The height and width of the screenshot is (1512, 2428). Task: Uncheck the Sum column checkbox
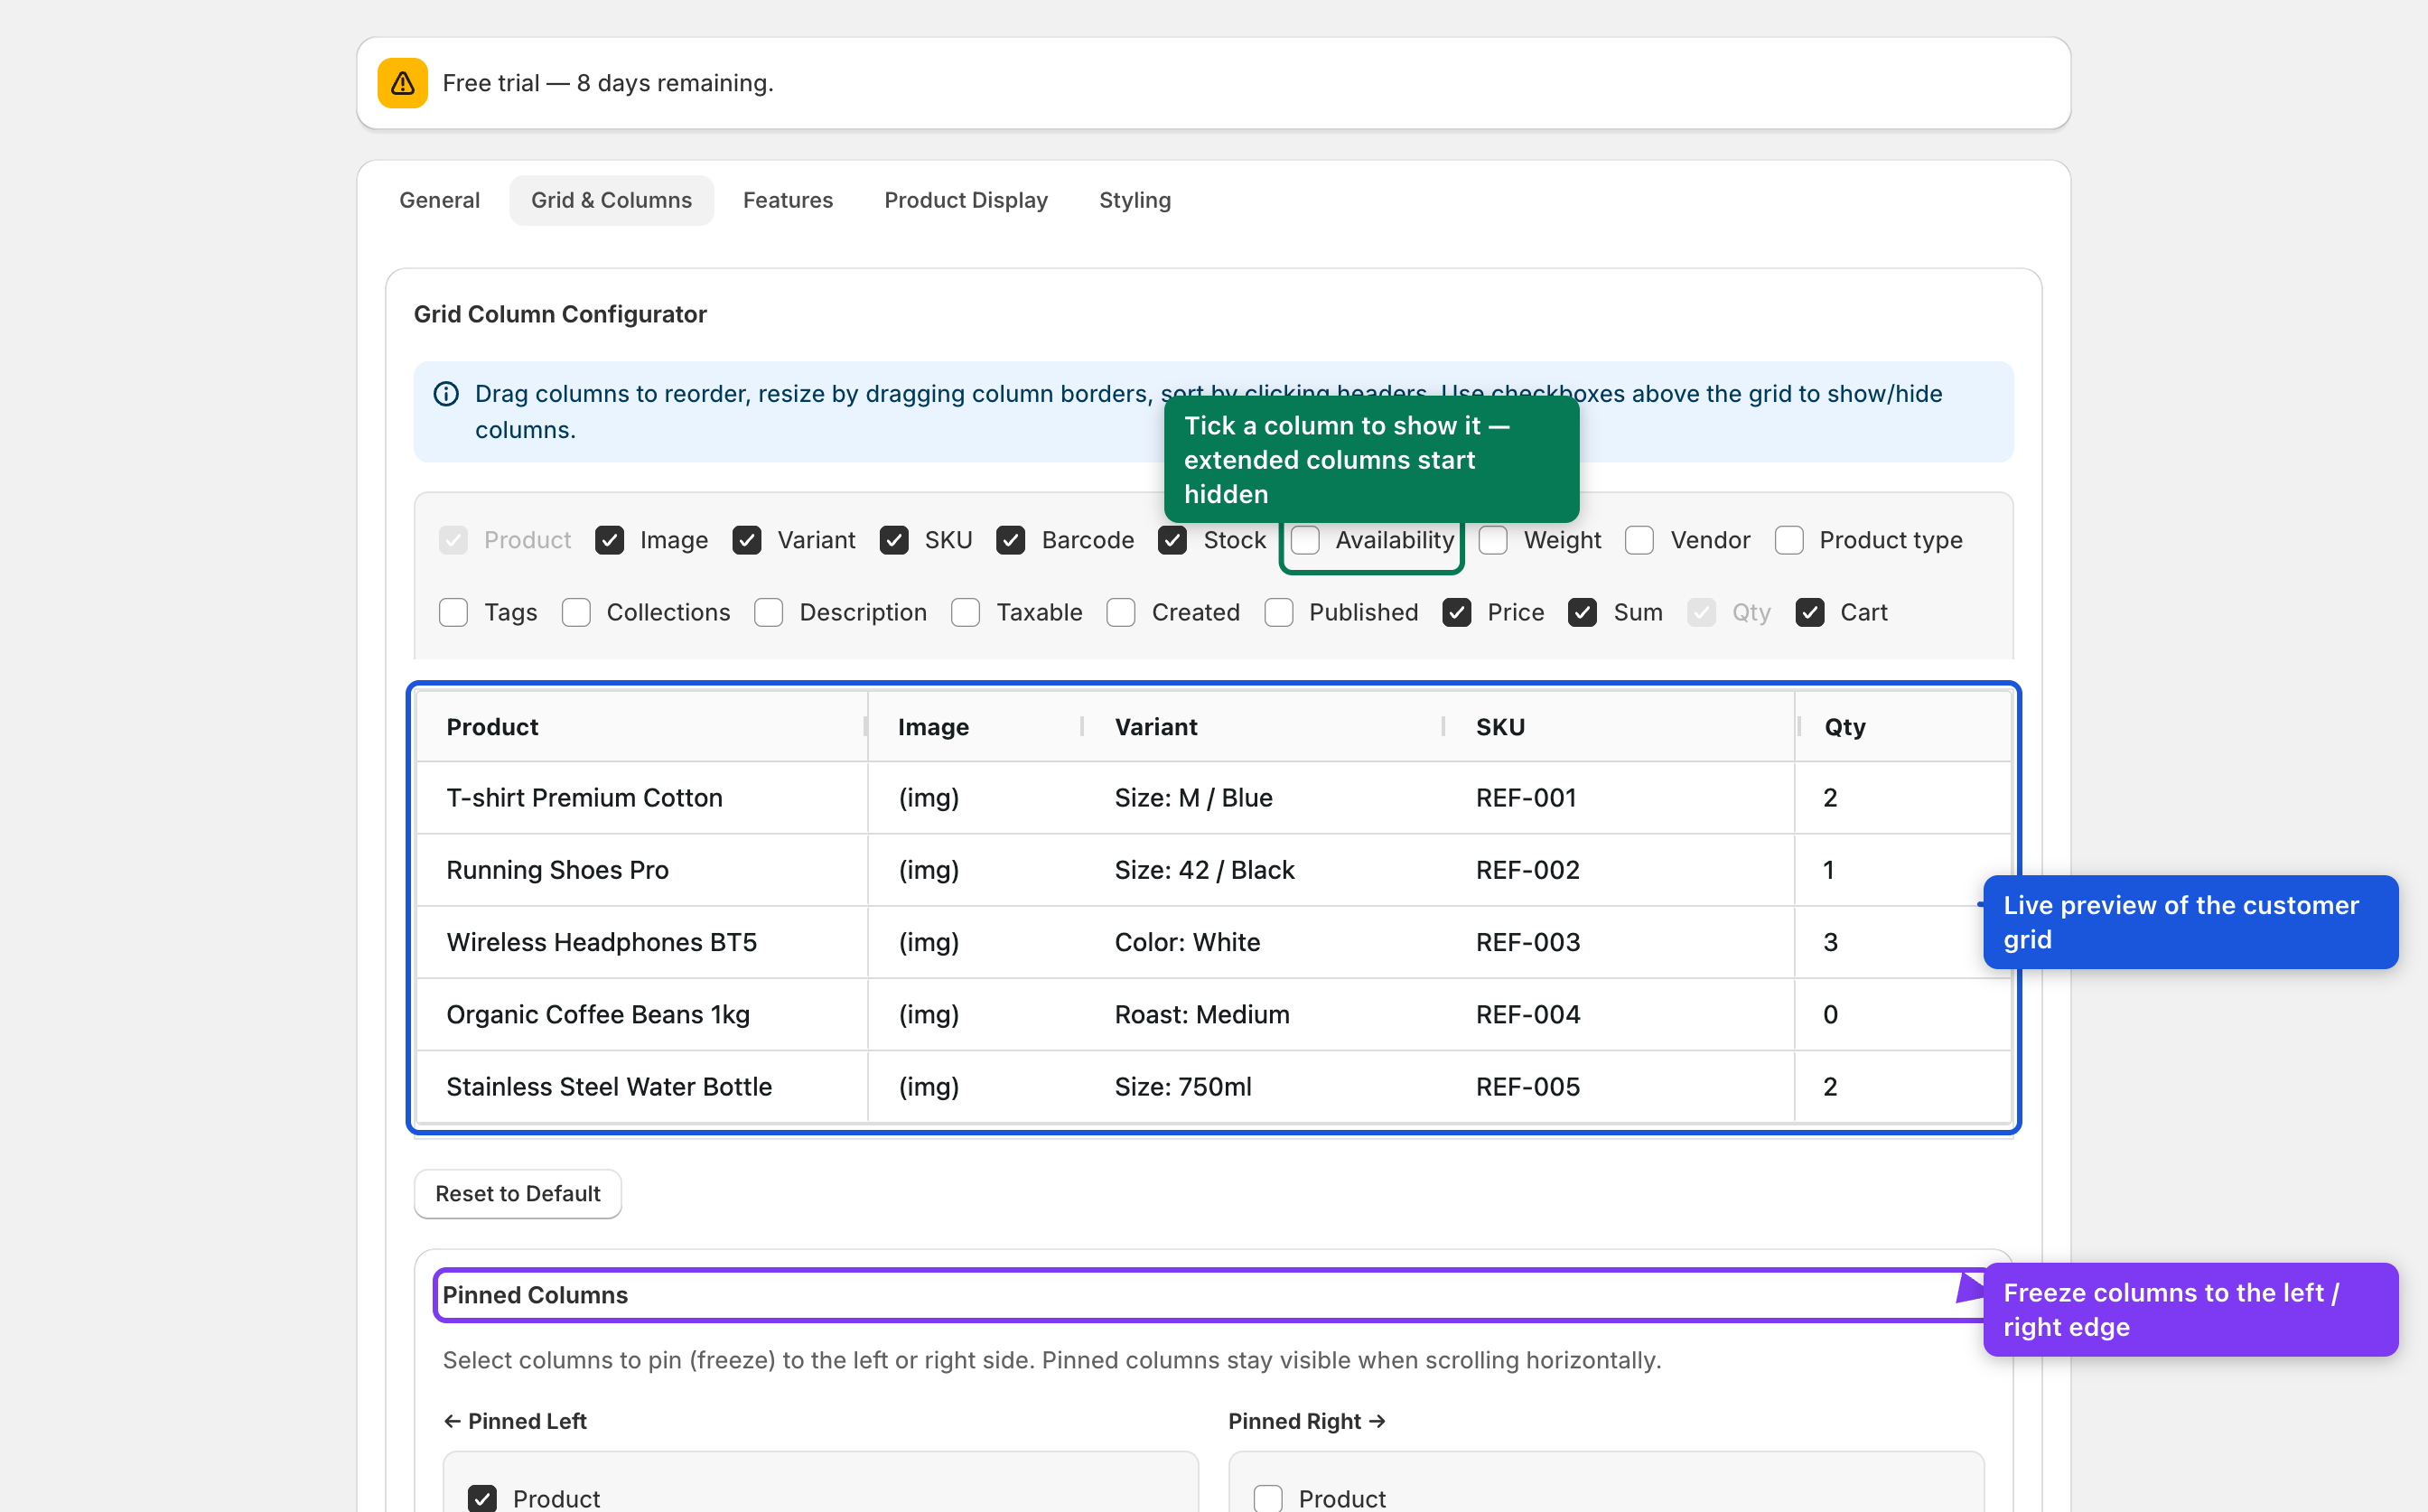(1583, 612)
